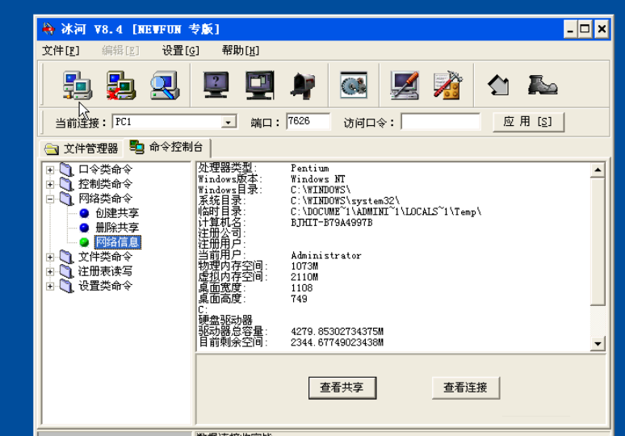This screenshot has width=625, height=436.
Task: Click the Administrator current user value
Action: (x=326, y=255)
